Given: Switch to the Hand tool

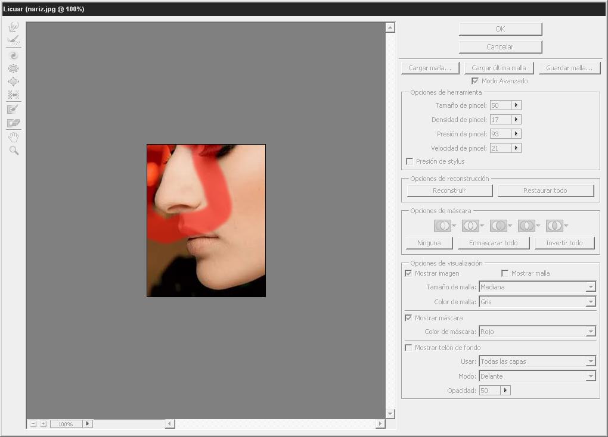Looking at the screenshot, I should click(x=14, y=138).
